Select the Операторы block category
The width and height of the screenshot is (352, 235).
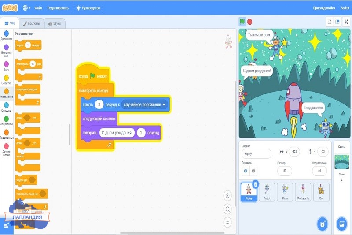[7, 121]
